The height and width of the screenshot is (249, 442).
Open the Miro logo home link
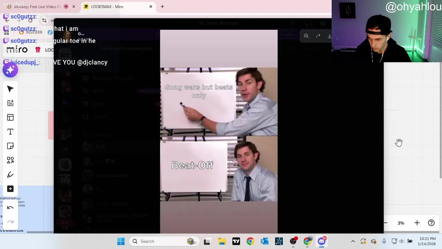click(x=17, y=50)
